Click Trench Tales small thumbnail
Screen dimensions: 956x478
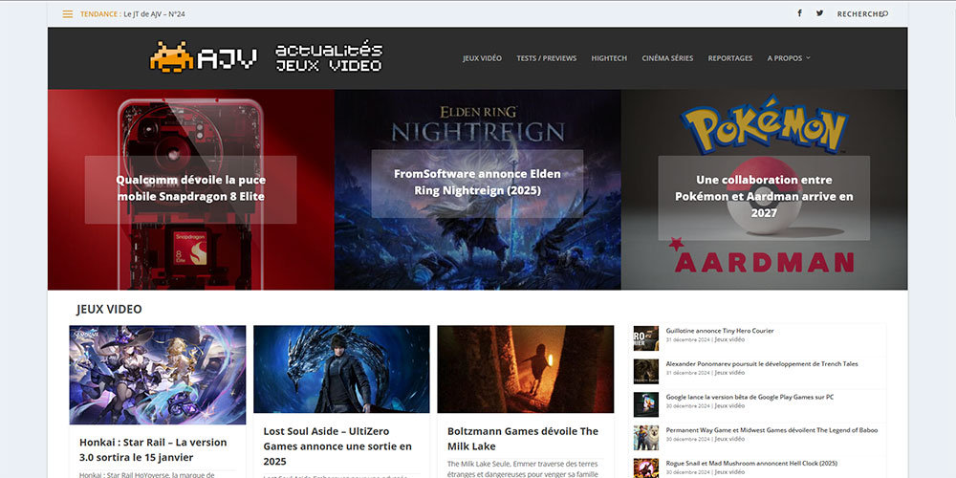click(645, 371)
